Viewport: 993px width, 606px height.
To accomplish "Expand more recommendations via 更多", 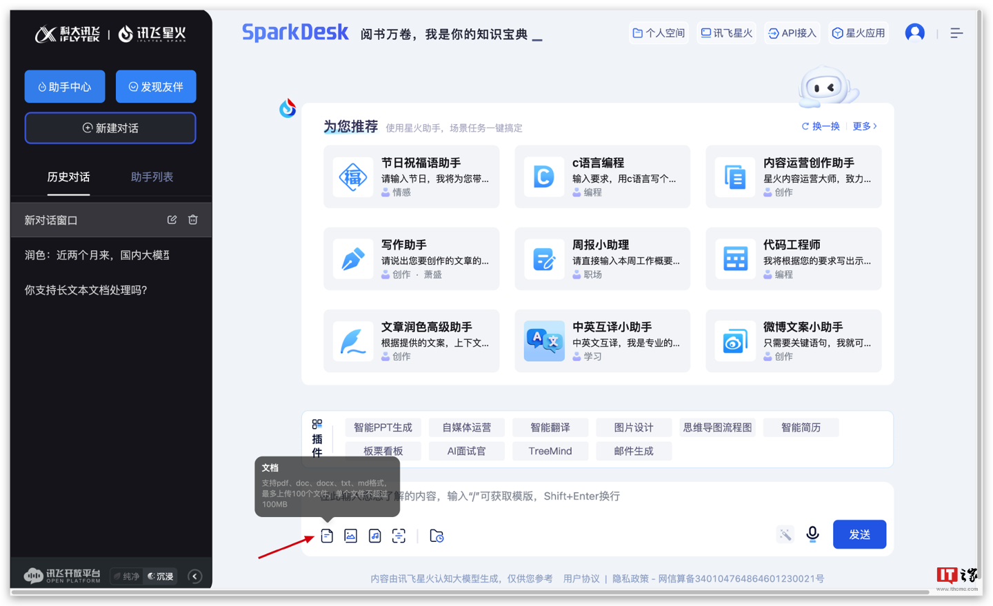I will coord(865,126).
